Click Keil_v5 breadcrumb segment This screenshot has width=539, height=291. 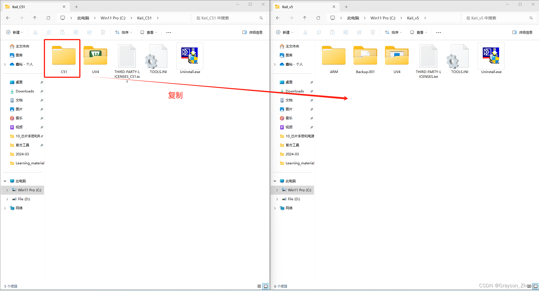tap(413, 18)
